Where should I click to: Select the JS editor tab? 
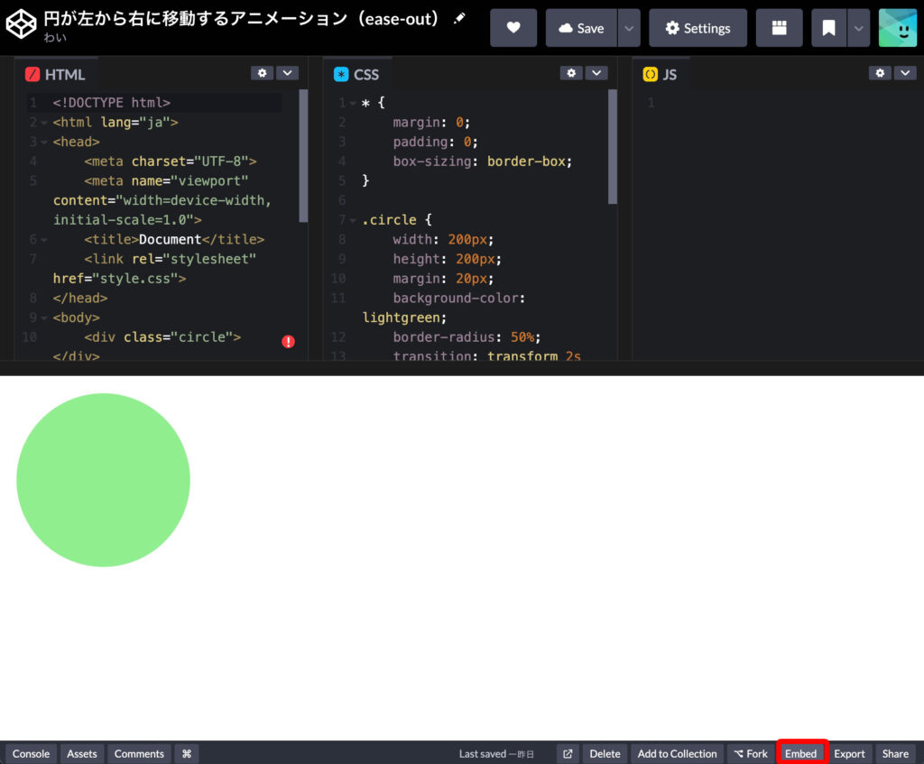coord(661,74)
